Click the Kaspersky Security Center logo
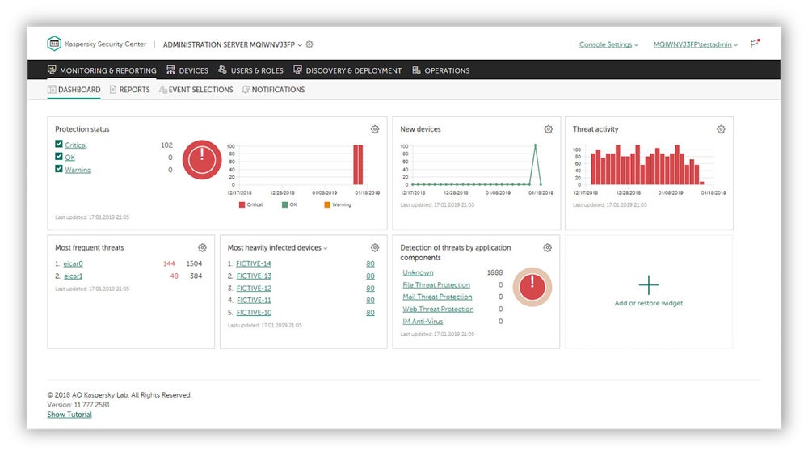This screenshot has width=808, height=455. pos(54,44)
